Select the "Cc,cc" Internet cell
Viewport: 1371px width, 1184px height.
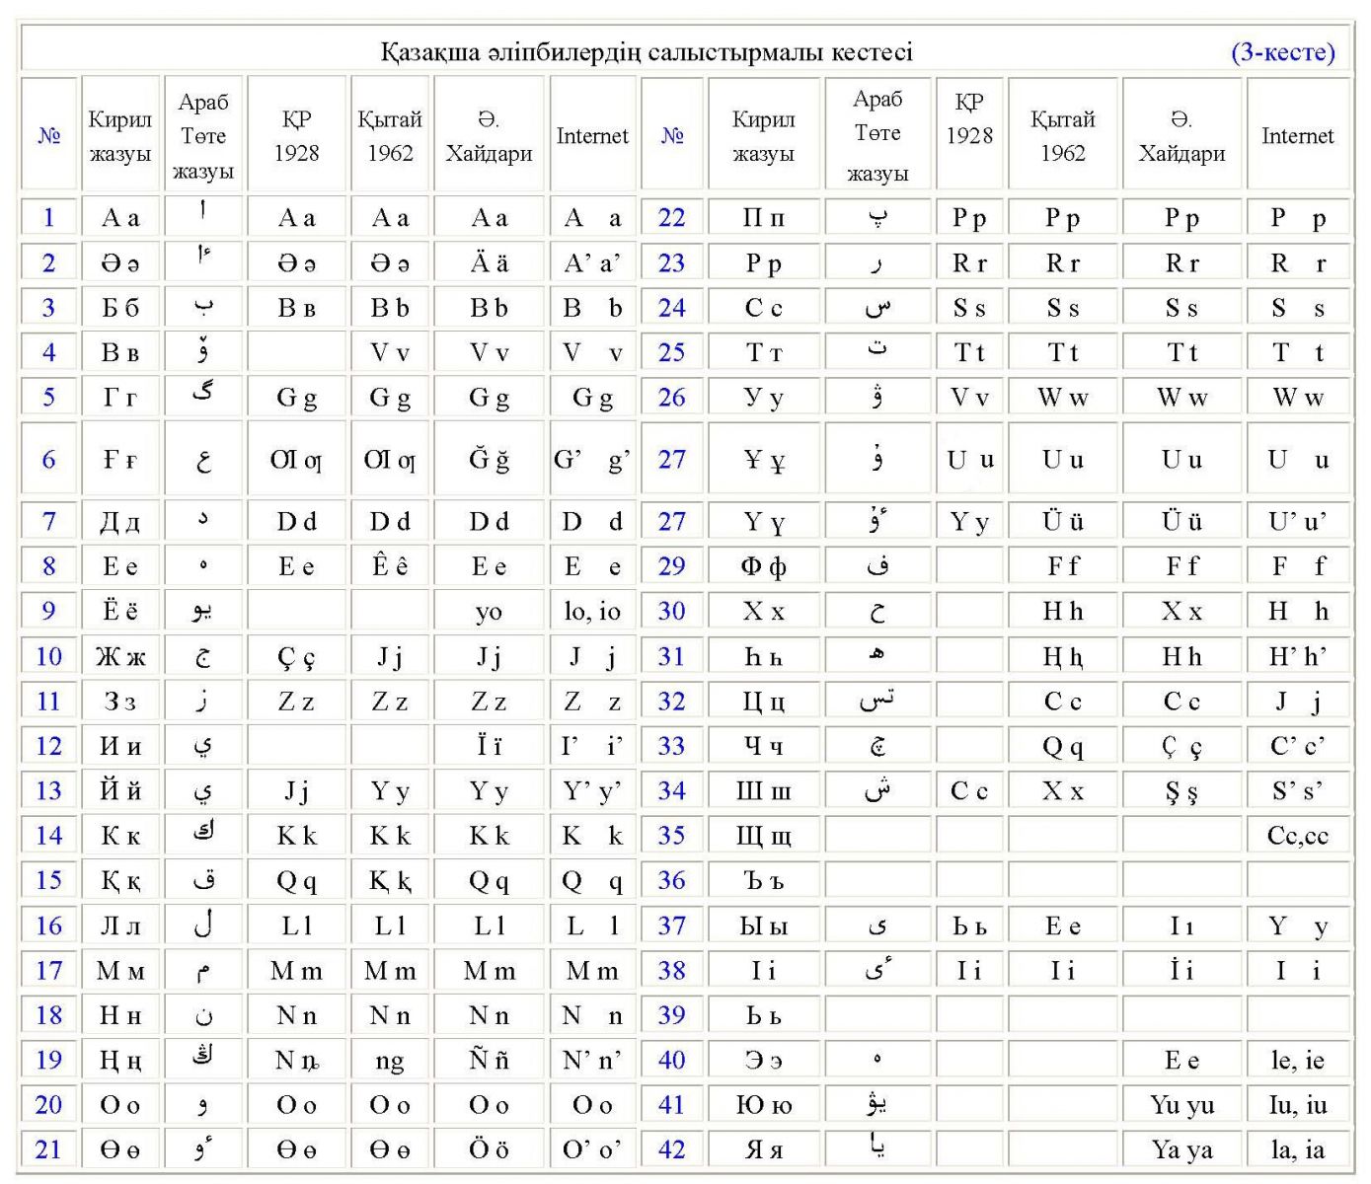pos(1297,836)
